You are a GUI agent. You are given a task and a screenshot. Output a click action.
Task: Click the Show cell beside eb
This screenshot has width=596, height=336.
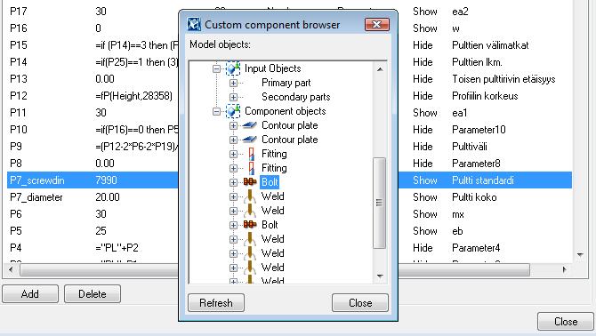click(x=425, y=231)
